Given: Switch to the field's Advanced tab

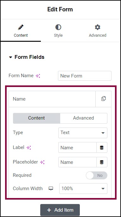Looking at the screenshot, I should (x=84, y=118).
